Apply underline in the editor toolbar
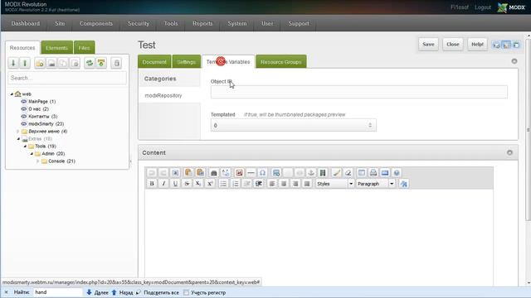The height and width of the screenshot is (298, 531). click(175, 184)
